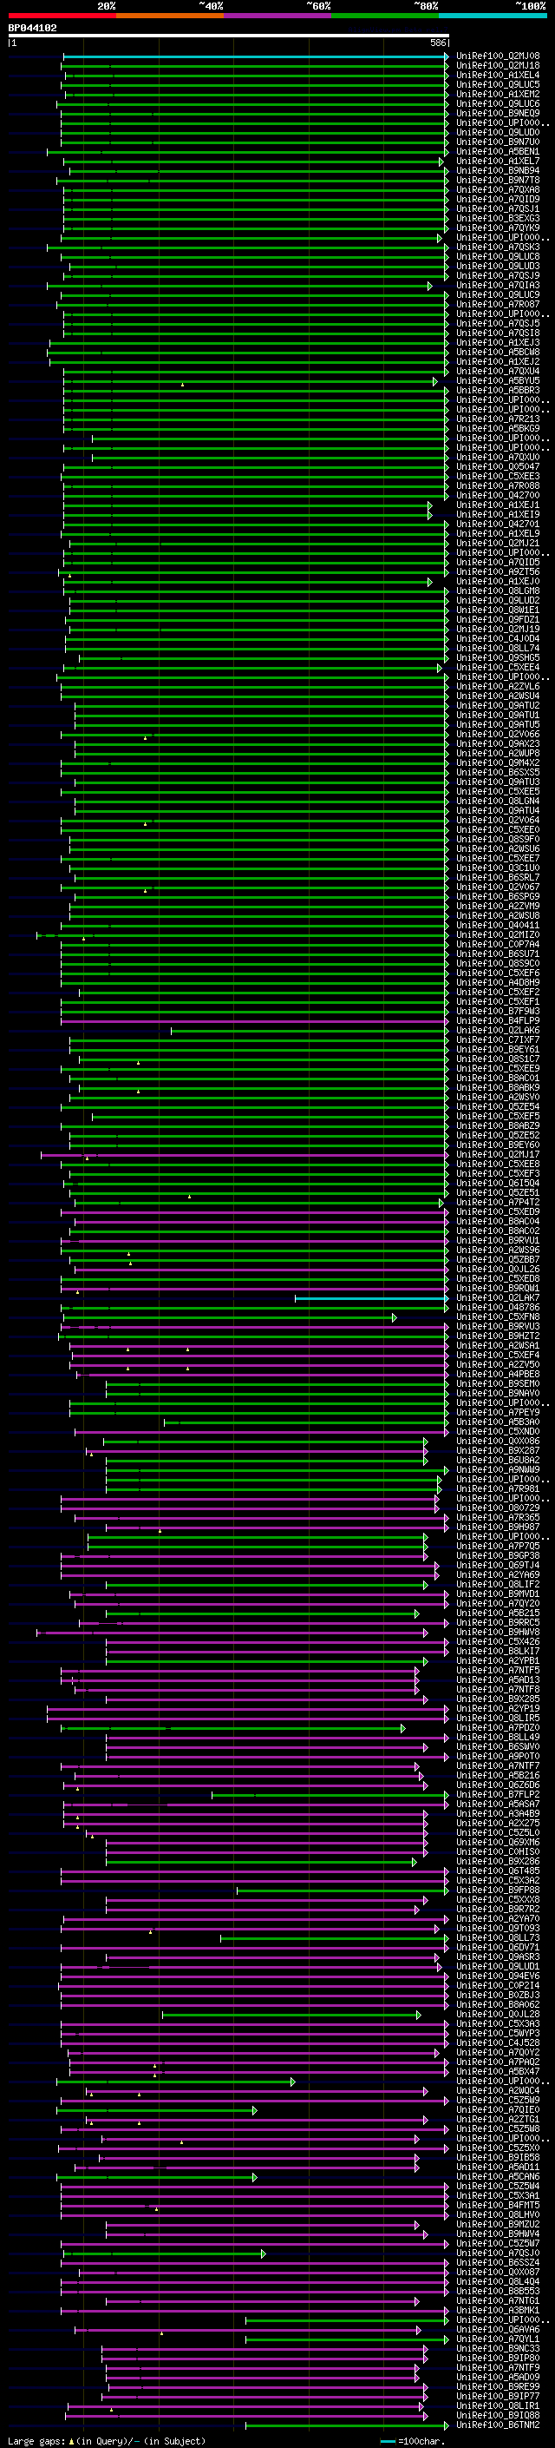Open hit UniRef100_Q9LUC5

click(x=498, y=84)
